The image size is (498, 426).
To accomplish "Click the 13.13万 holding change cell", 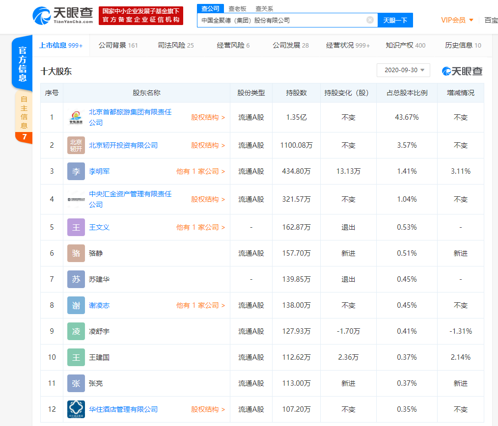I will 348,171.
